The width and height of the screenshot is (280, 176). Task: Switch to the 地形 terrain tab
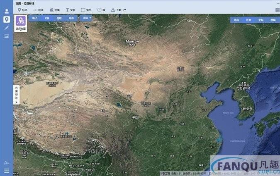coord(71,18)
